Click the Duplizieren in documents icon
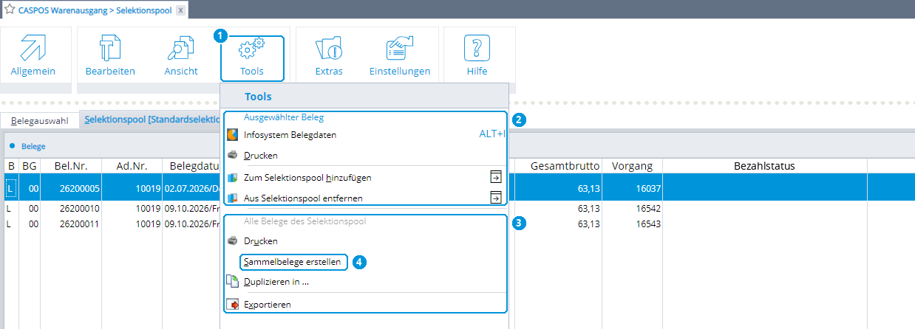Screen dimensions: 915x329 point(232,281)
